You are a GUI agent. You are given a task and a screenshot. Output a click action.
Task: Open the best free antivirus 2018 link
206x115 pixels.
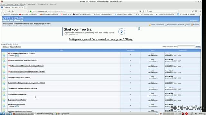click(x=101, y=39)
